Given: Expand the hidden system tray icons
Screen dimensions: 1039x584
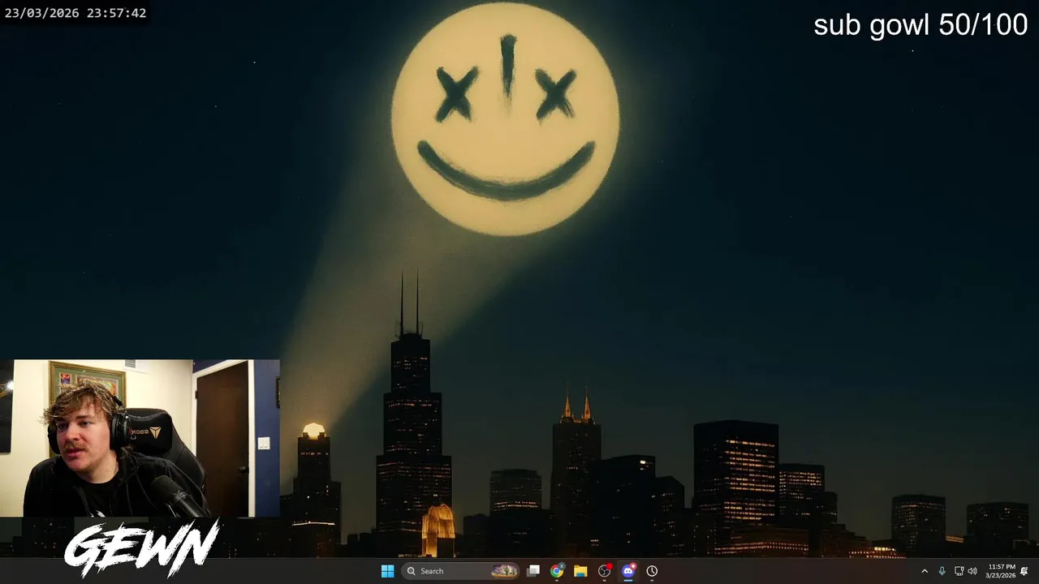Looking at the screenshot, I should coord(924,571).
